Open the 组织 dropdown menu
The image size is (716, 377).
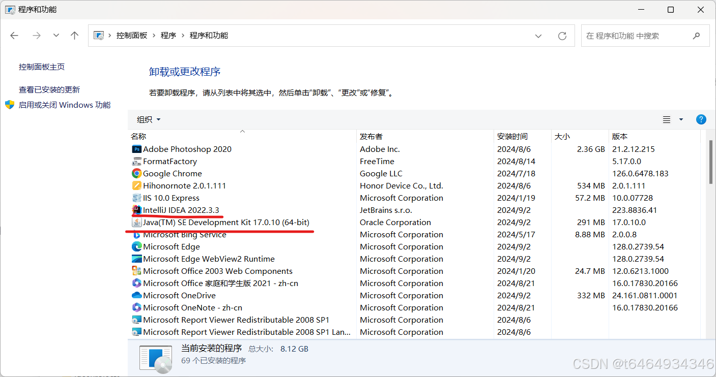(148, 119)
